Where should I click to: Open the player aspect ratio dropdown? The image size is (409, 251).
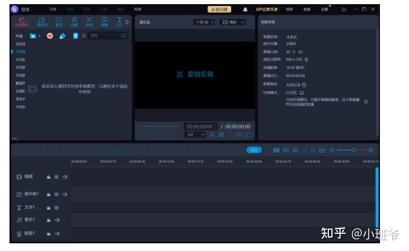(x=233, y=22)
